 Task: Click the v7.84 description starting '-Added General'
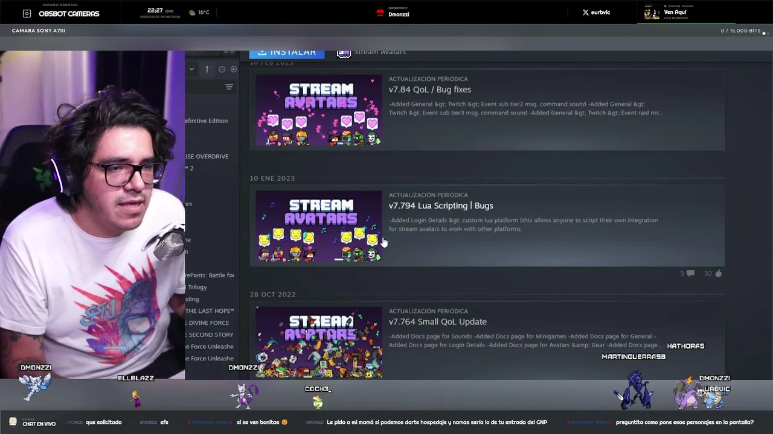point(525,108)
